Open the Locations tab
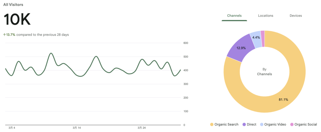The width and height of the screenshot is (321, 132). pos(266,16)
